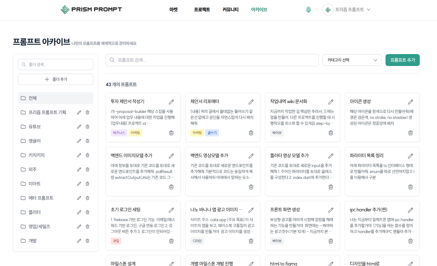Delete the 프리즘 프롬프트 기획 folder

[x=87, y=112]
